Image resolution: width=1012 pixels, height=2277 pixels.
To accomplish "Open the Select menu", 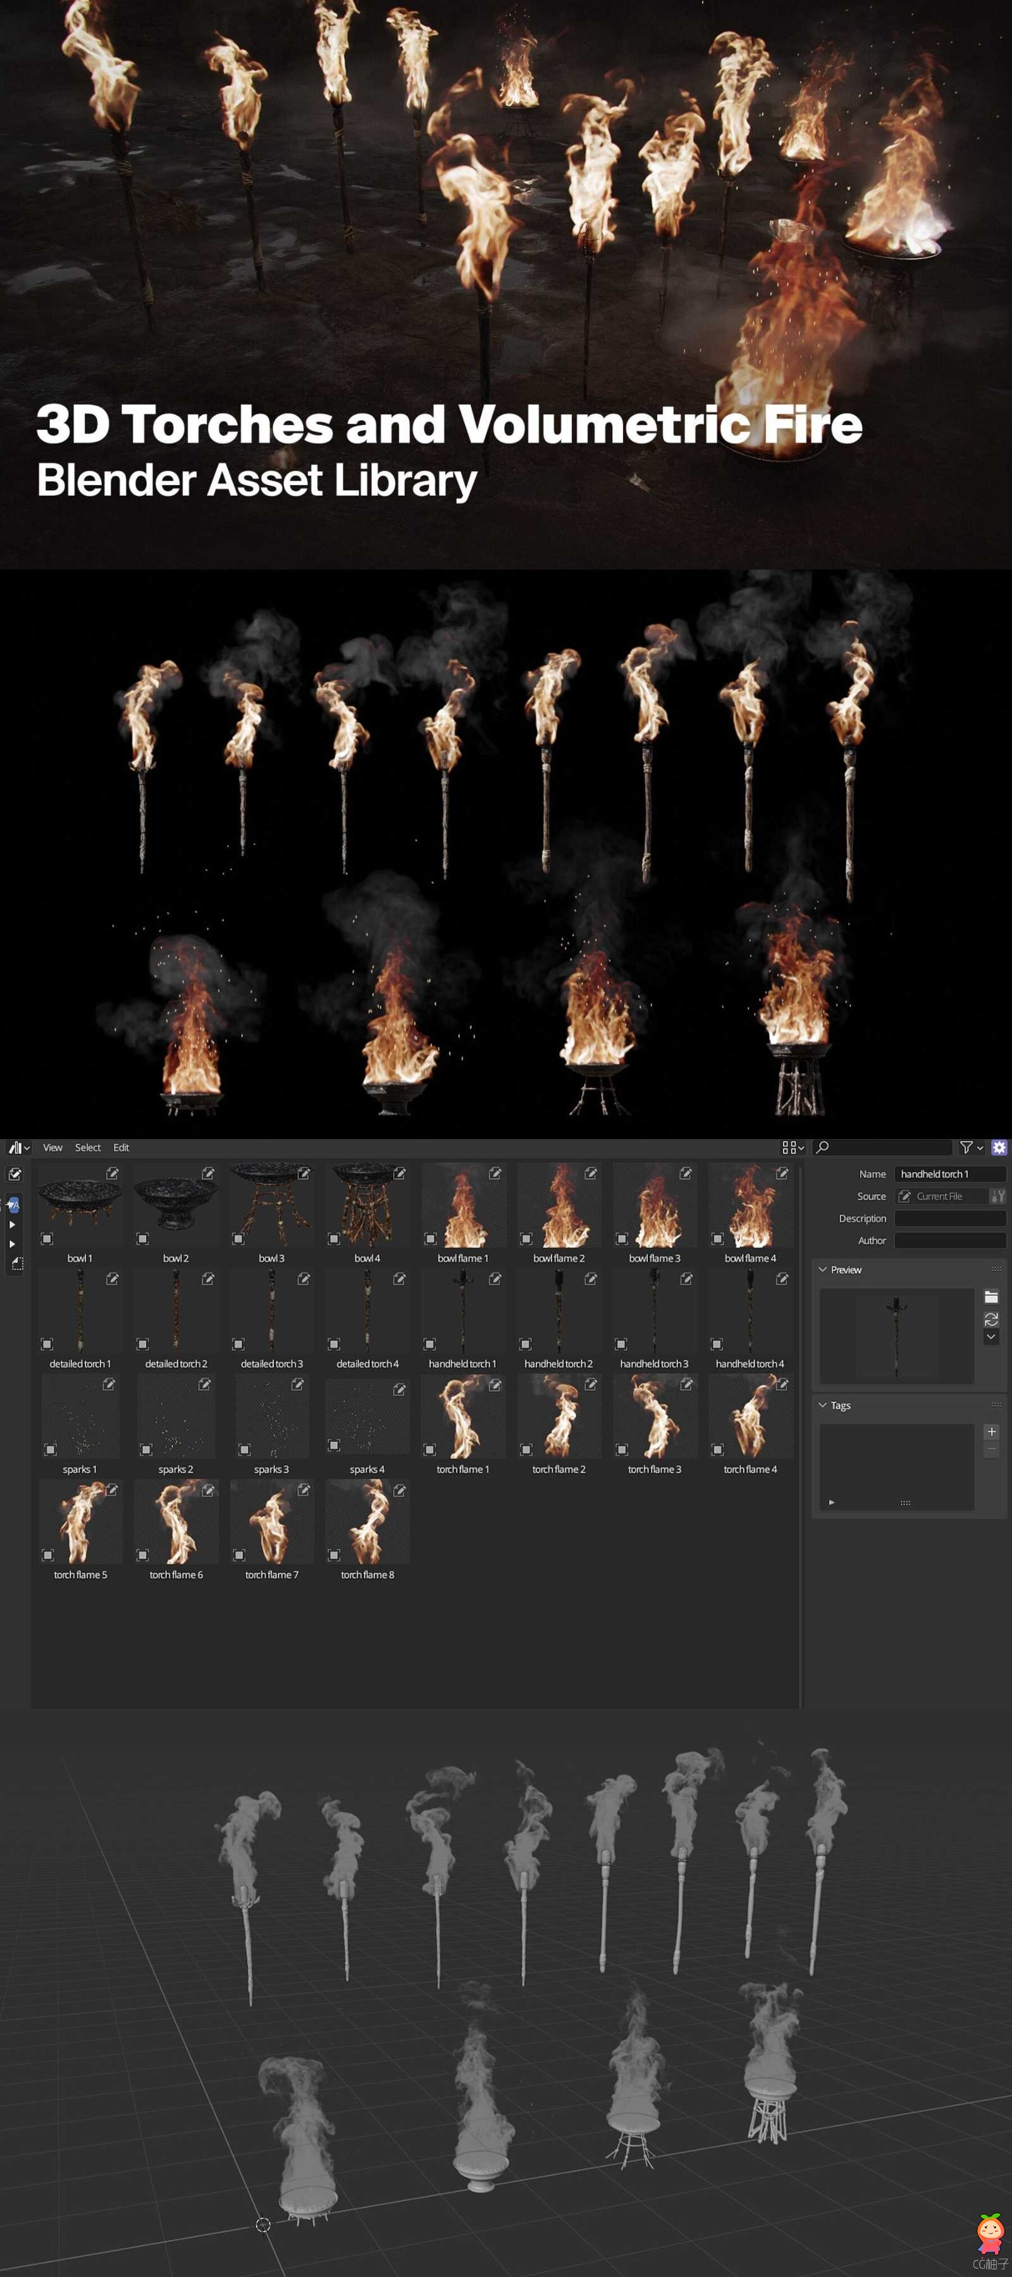I will coord(87,1147).
